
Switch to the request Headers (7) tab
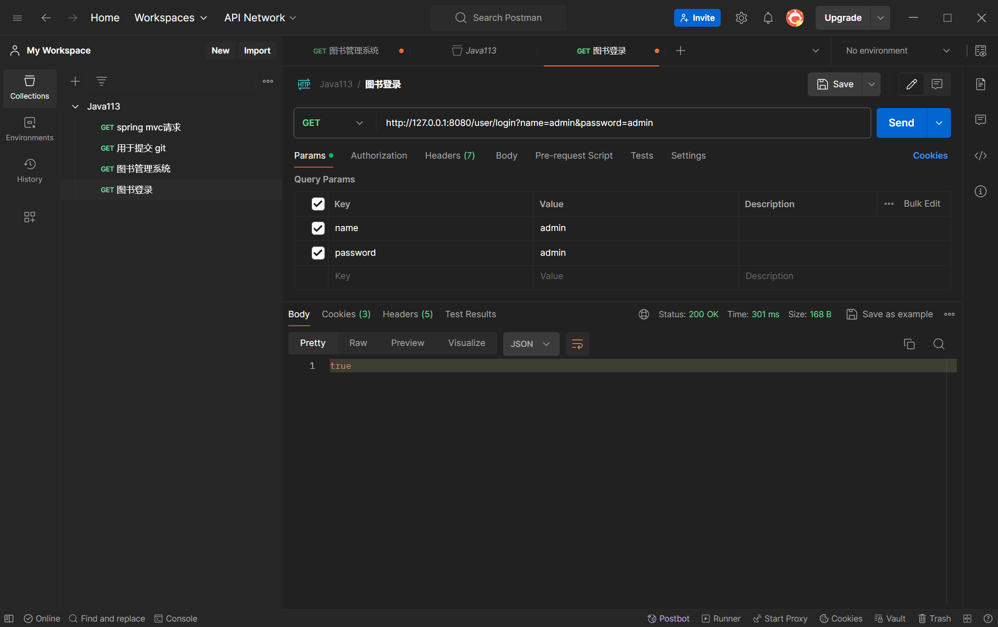point(450,156)
